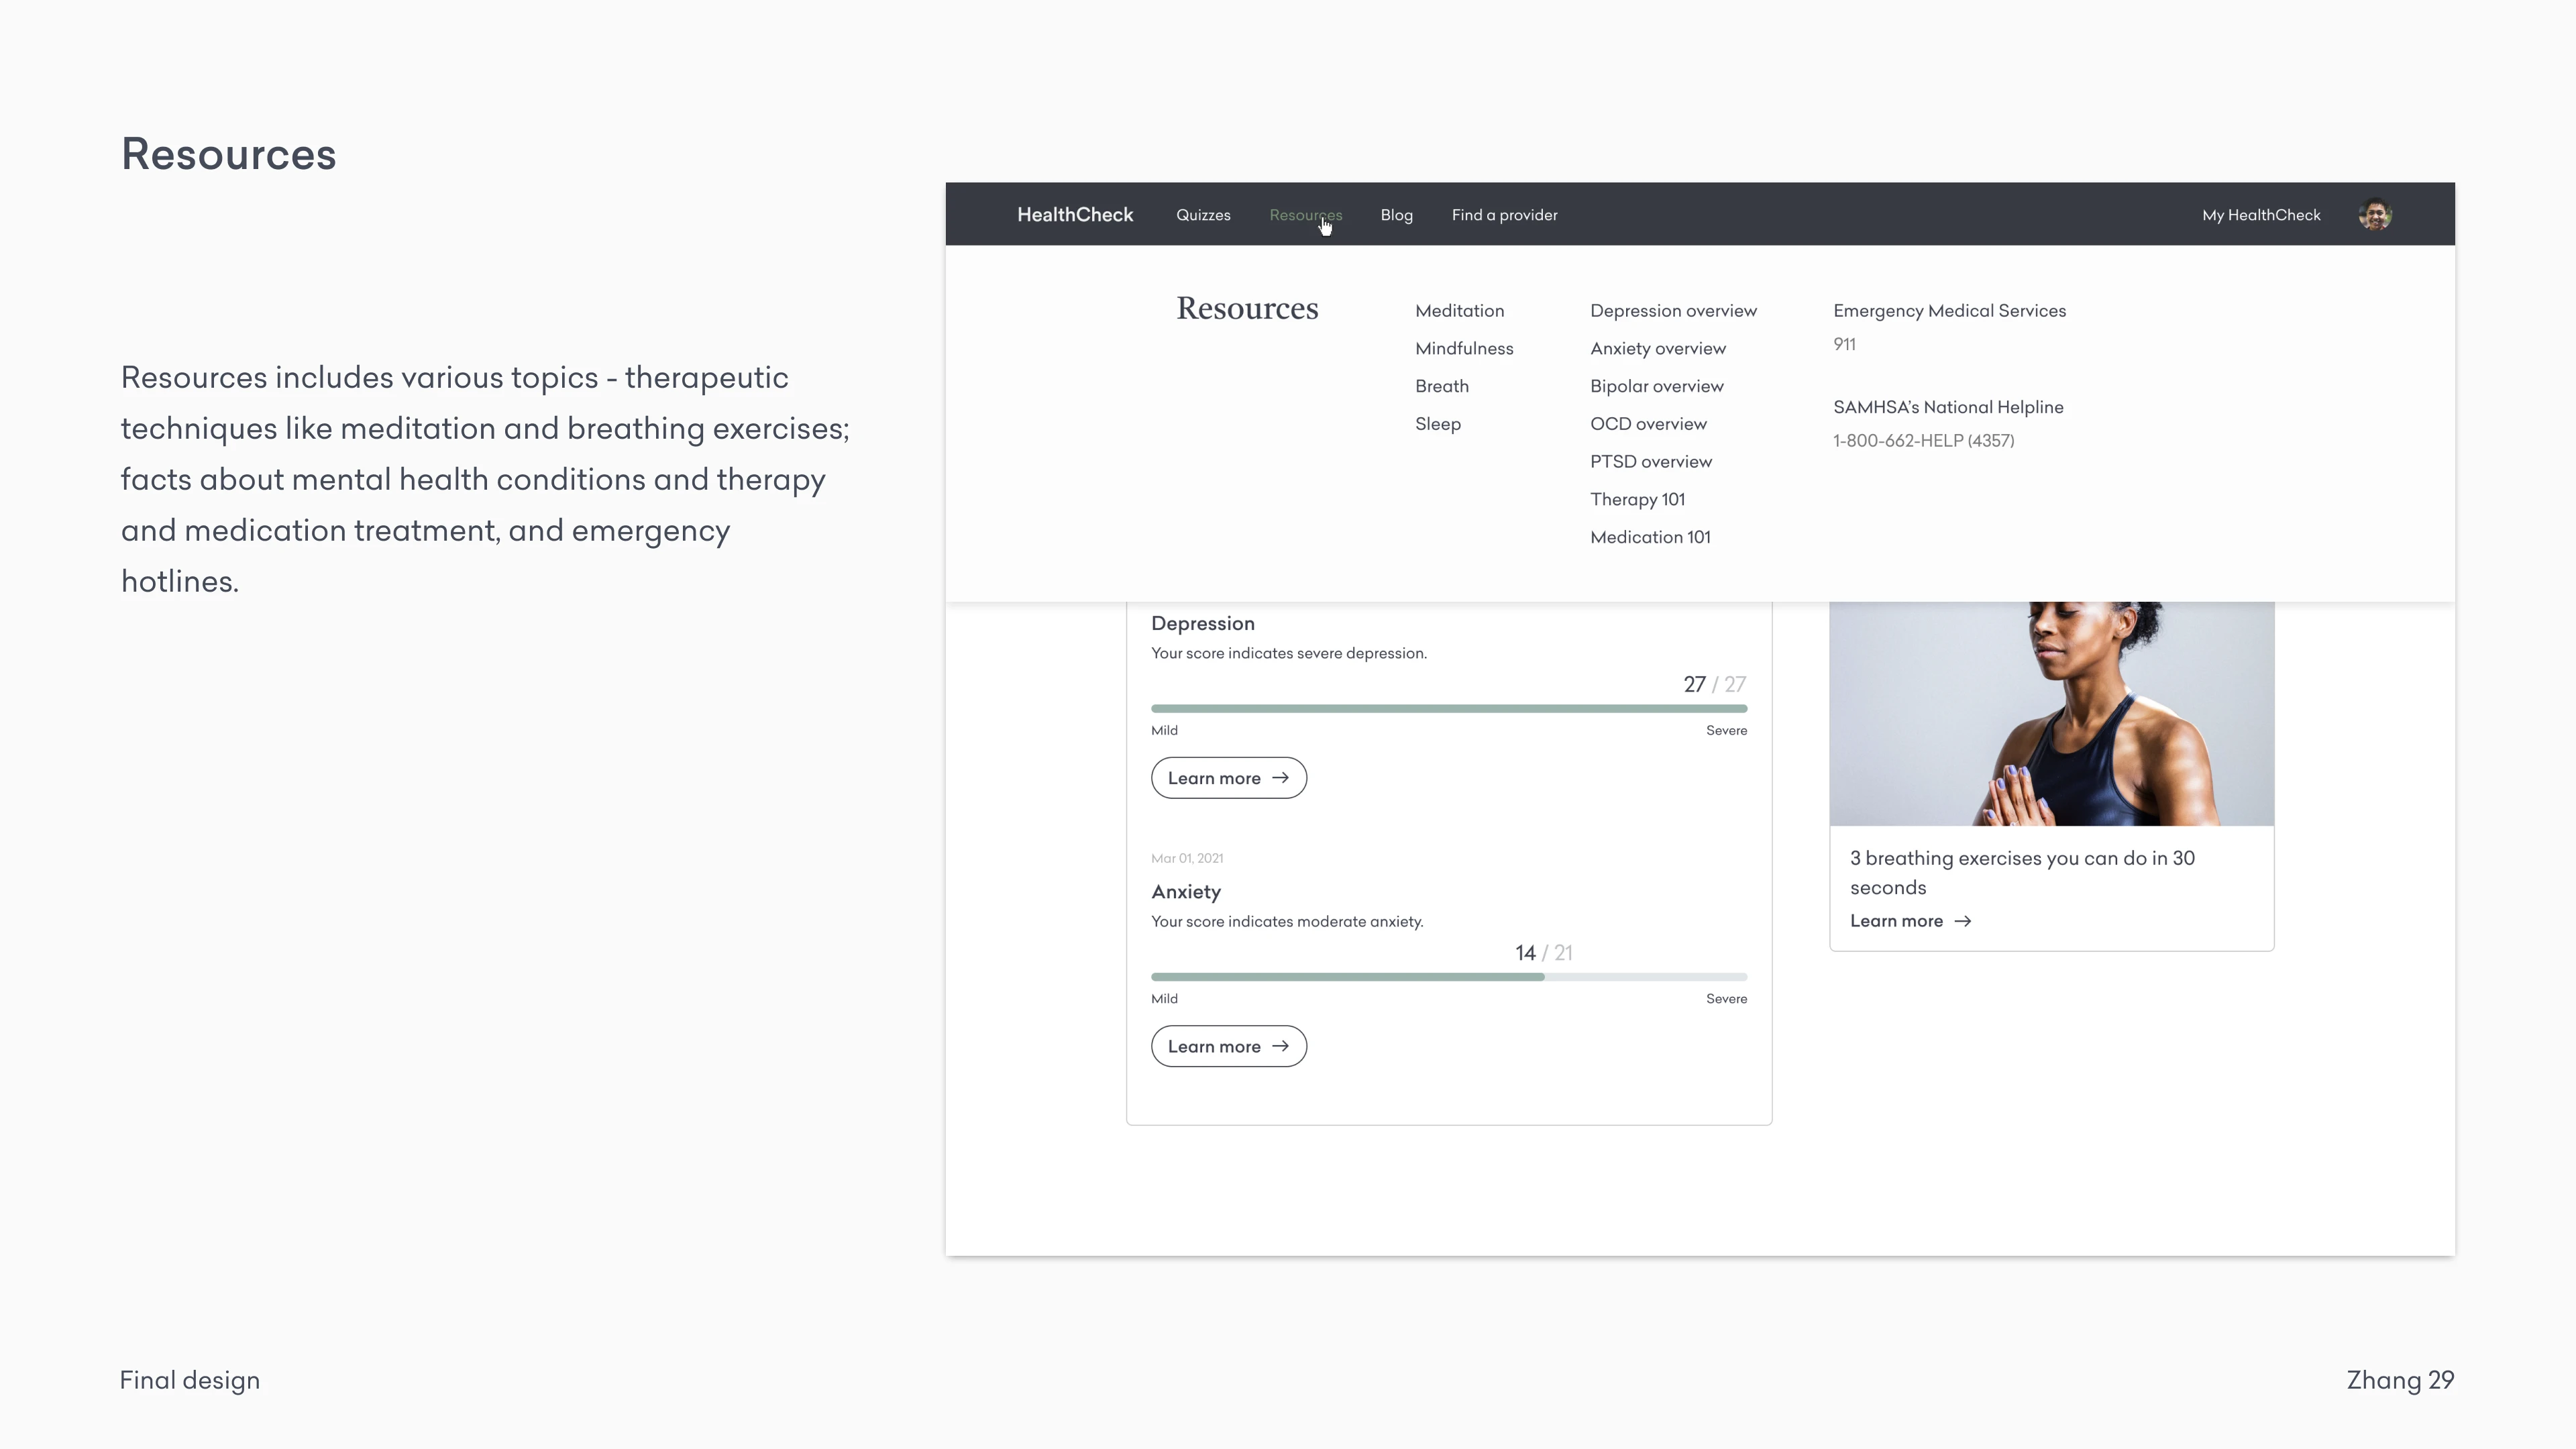Click Learn more link on breathing card
This screenshot has height=1449, width=2576.
(1910, 921)
